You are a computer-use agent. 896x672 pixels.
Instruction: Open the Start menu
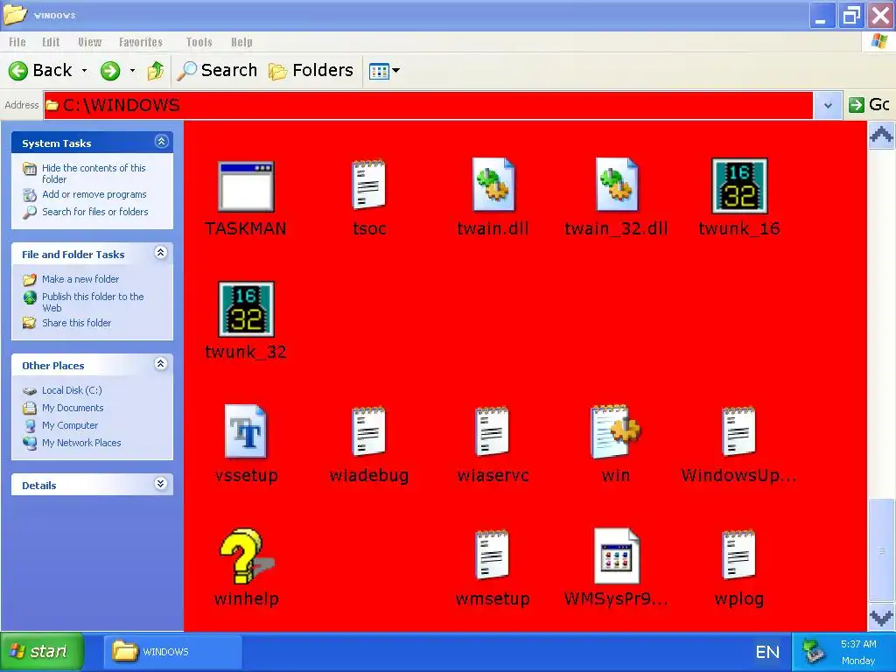click(42, 651)
